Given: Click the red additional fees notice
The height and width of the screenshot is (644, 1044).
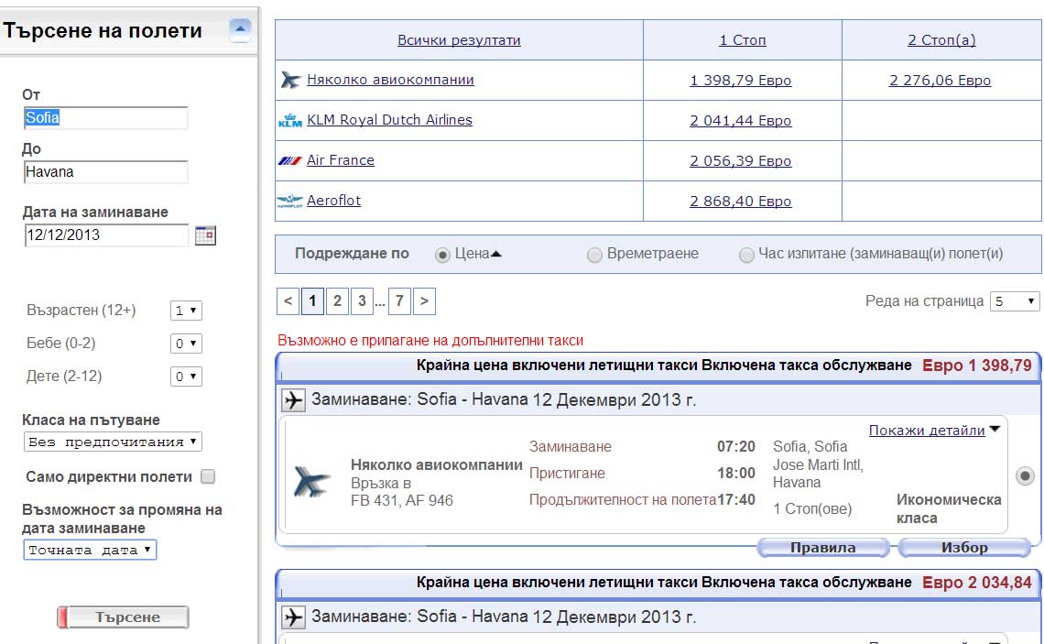Looking at the screenshot, I should (430, 340).
